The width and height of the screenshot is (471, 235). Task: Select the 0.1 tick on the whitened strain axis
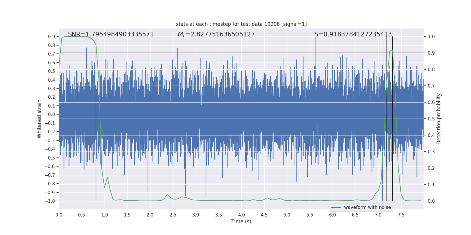coord(52,106)
